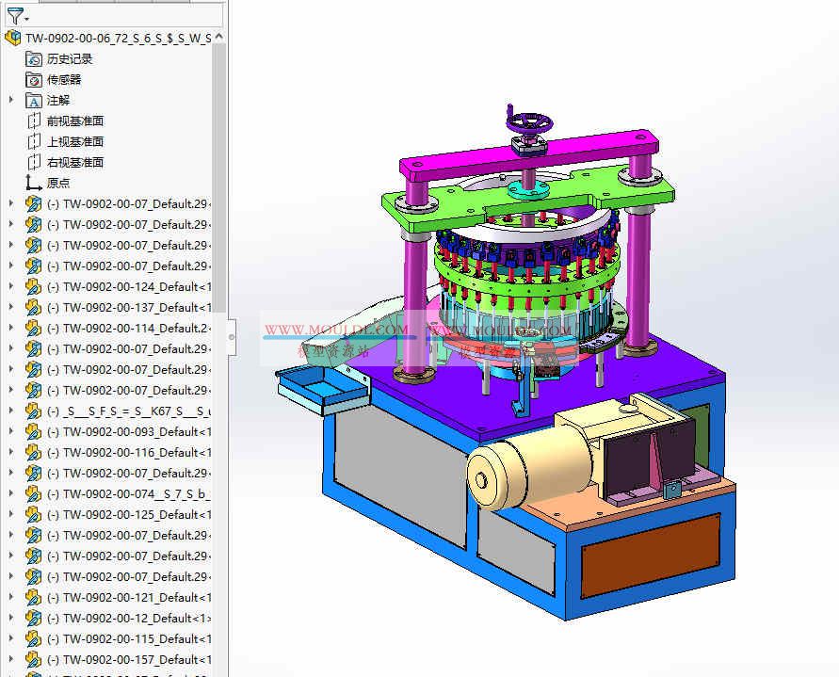Expand the TW-0902-00-137 component node
Viewport: 839px width, 677px height.
pyautogui.click(x=9, y=307)
